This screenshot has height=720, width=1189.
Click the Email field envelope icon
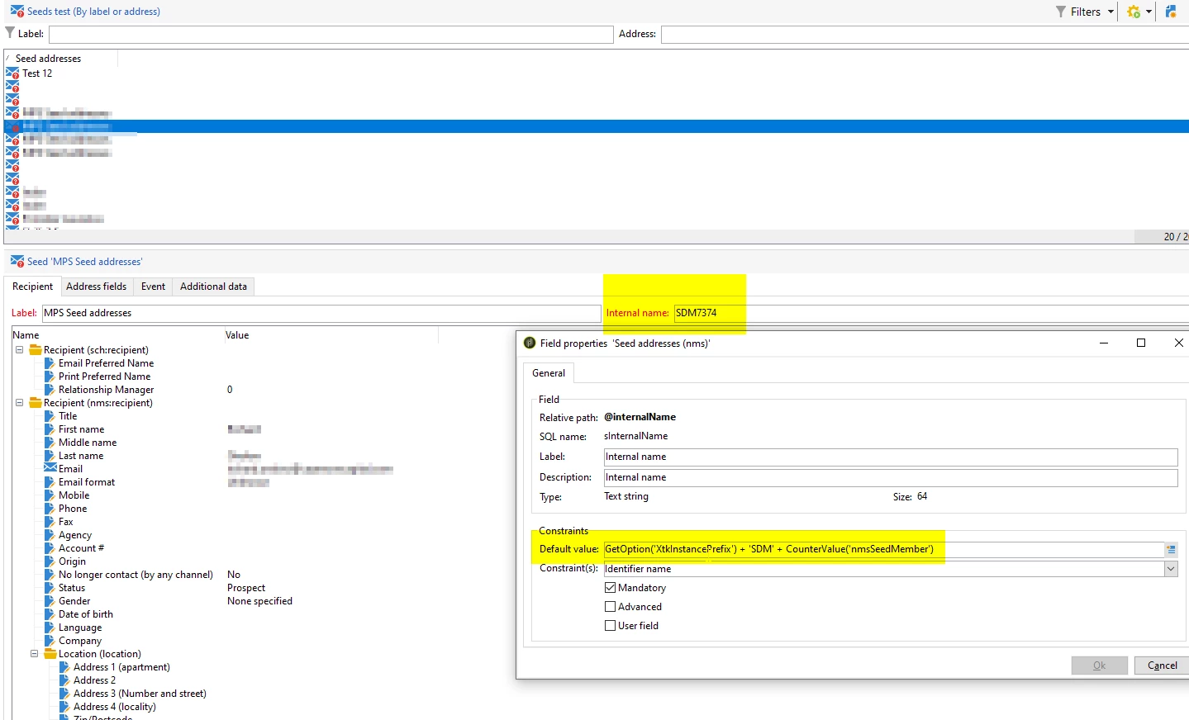point(50,468)
